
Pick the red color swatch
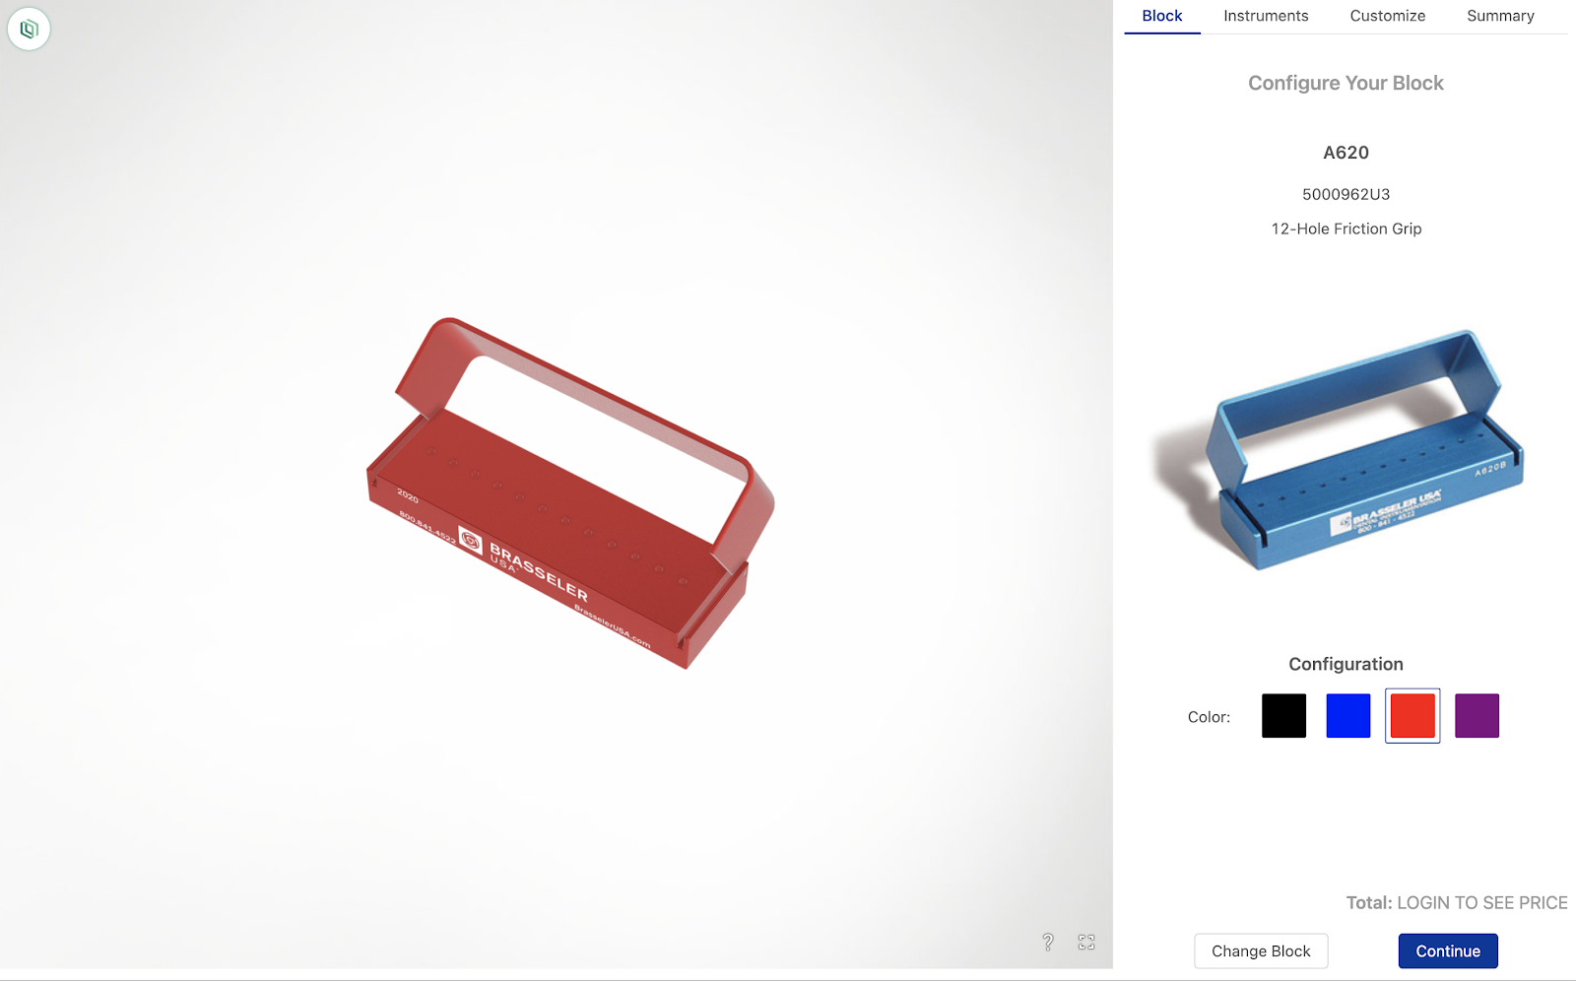pyautogui.click(x=1412, y=716)
